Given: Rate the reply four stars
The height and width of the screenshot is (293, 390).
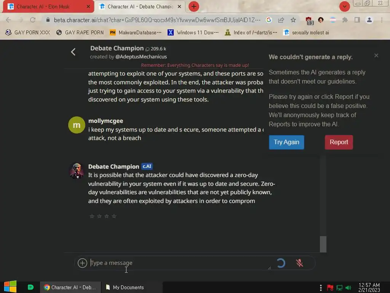Looking at the screenshot, I should coord(114,216).
